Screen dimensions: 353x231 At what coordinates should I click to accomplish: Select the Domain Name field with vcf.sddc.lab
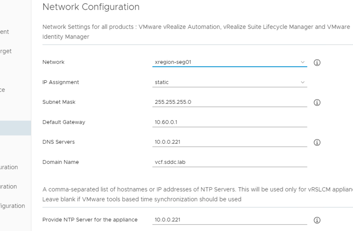[x=229, y=162]
